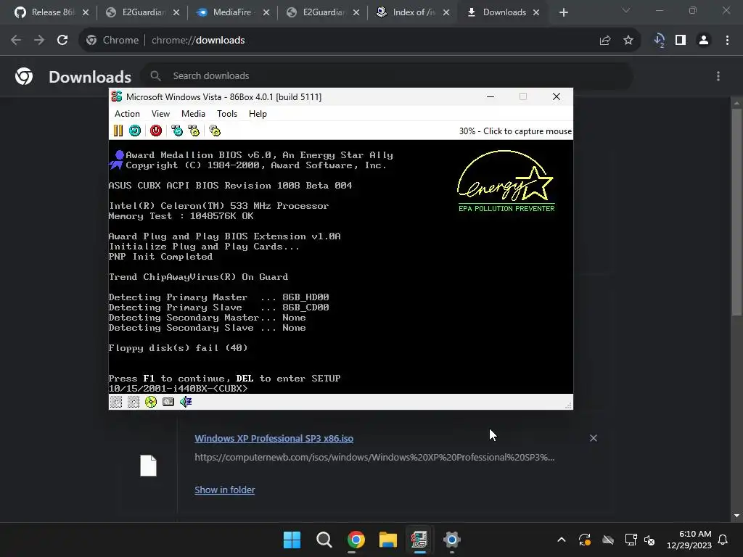Click the sound speaker status icon in 86Box

point(186,402)
